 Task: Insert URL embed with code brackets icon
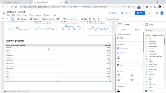tap(82, 19)
